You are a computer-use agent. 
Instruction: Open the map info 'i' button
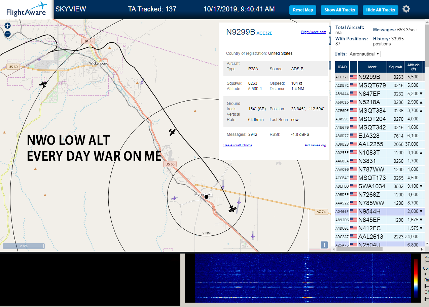click(324, 245)
